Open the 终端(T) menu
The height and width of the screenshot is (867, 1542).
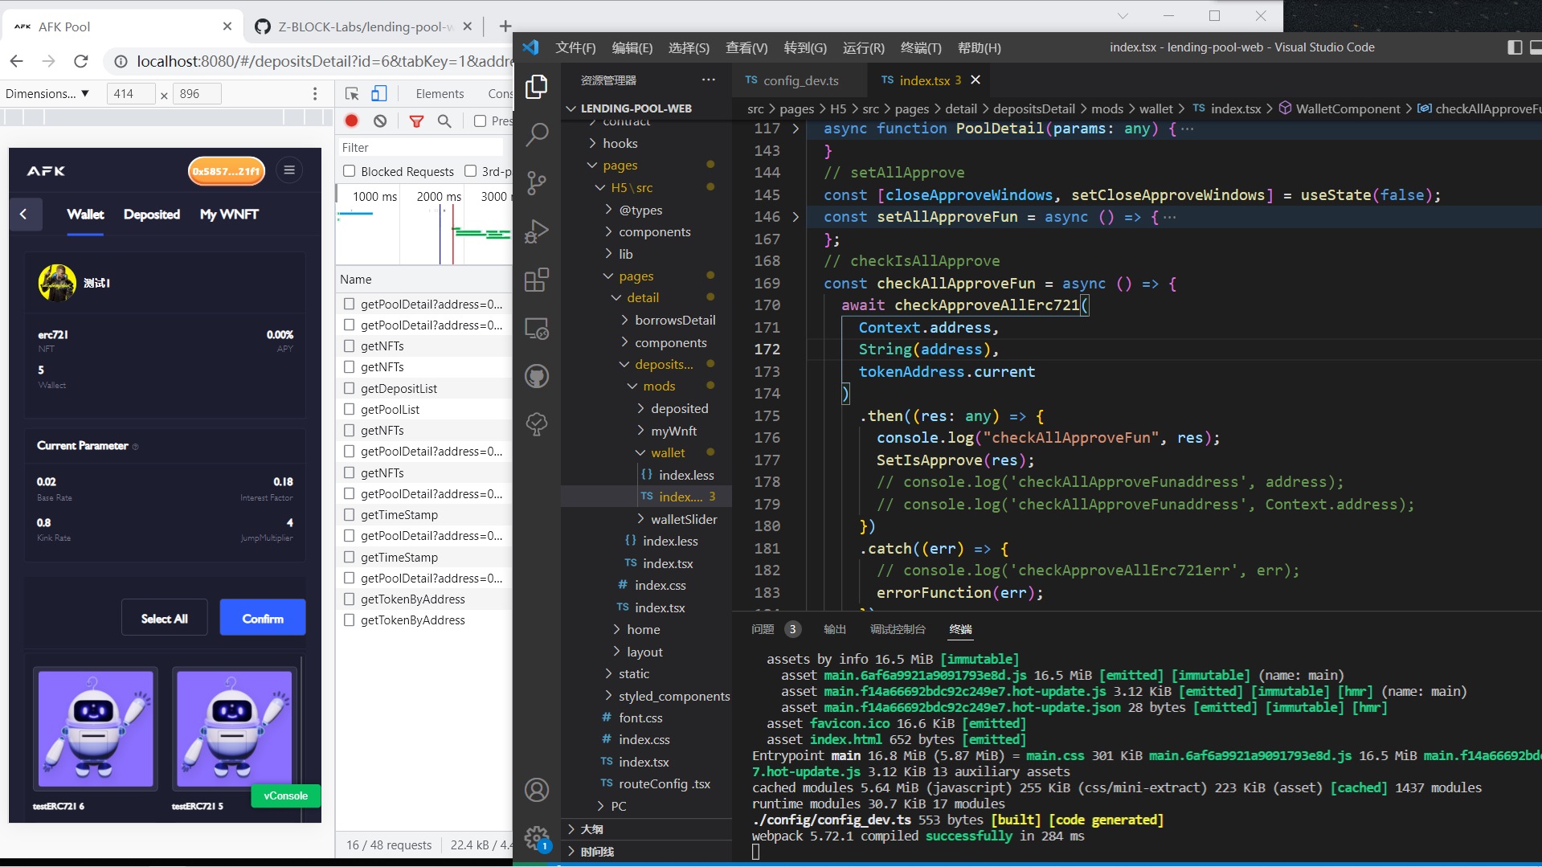tap(921, 47)
